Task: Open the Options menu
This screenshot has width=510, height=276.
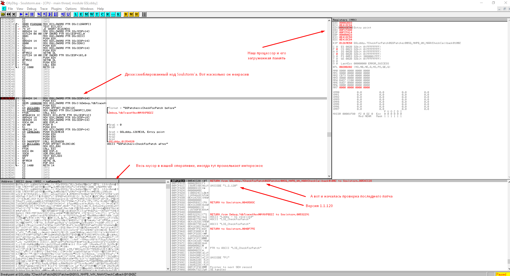Action: (x=71, y=9)
